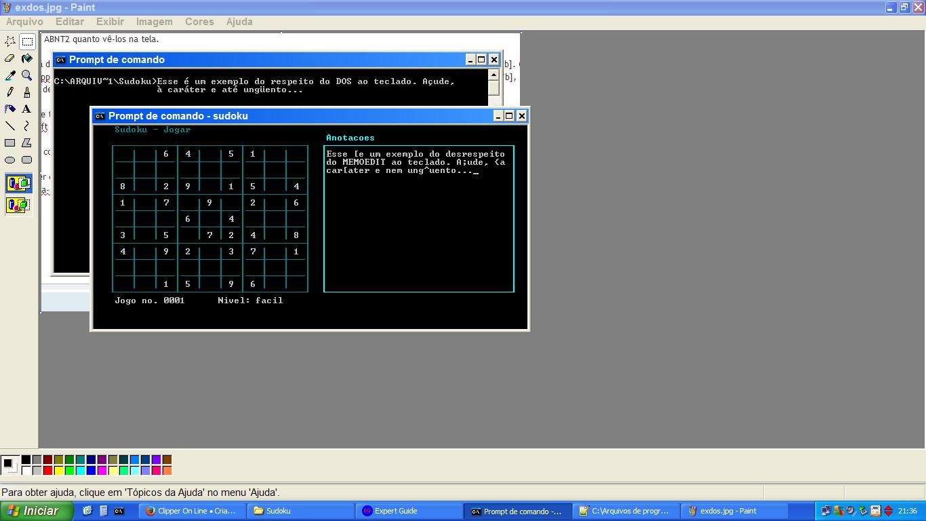926x521 pixels.
Task: Choose white from the palette
Action: 26,471
